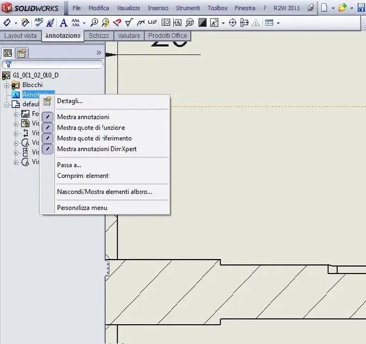Switch to the Schizzo tab
The image size is (366, 344).
pyautogui.click(x=99, y=36)
